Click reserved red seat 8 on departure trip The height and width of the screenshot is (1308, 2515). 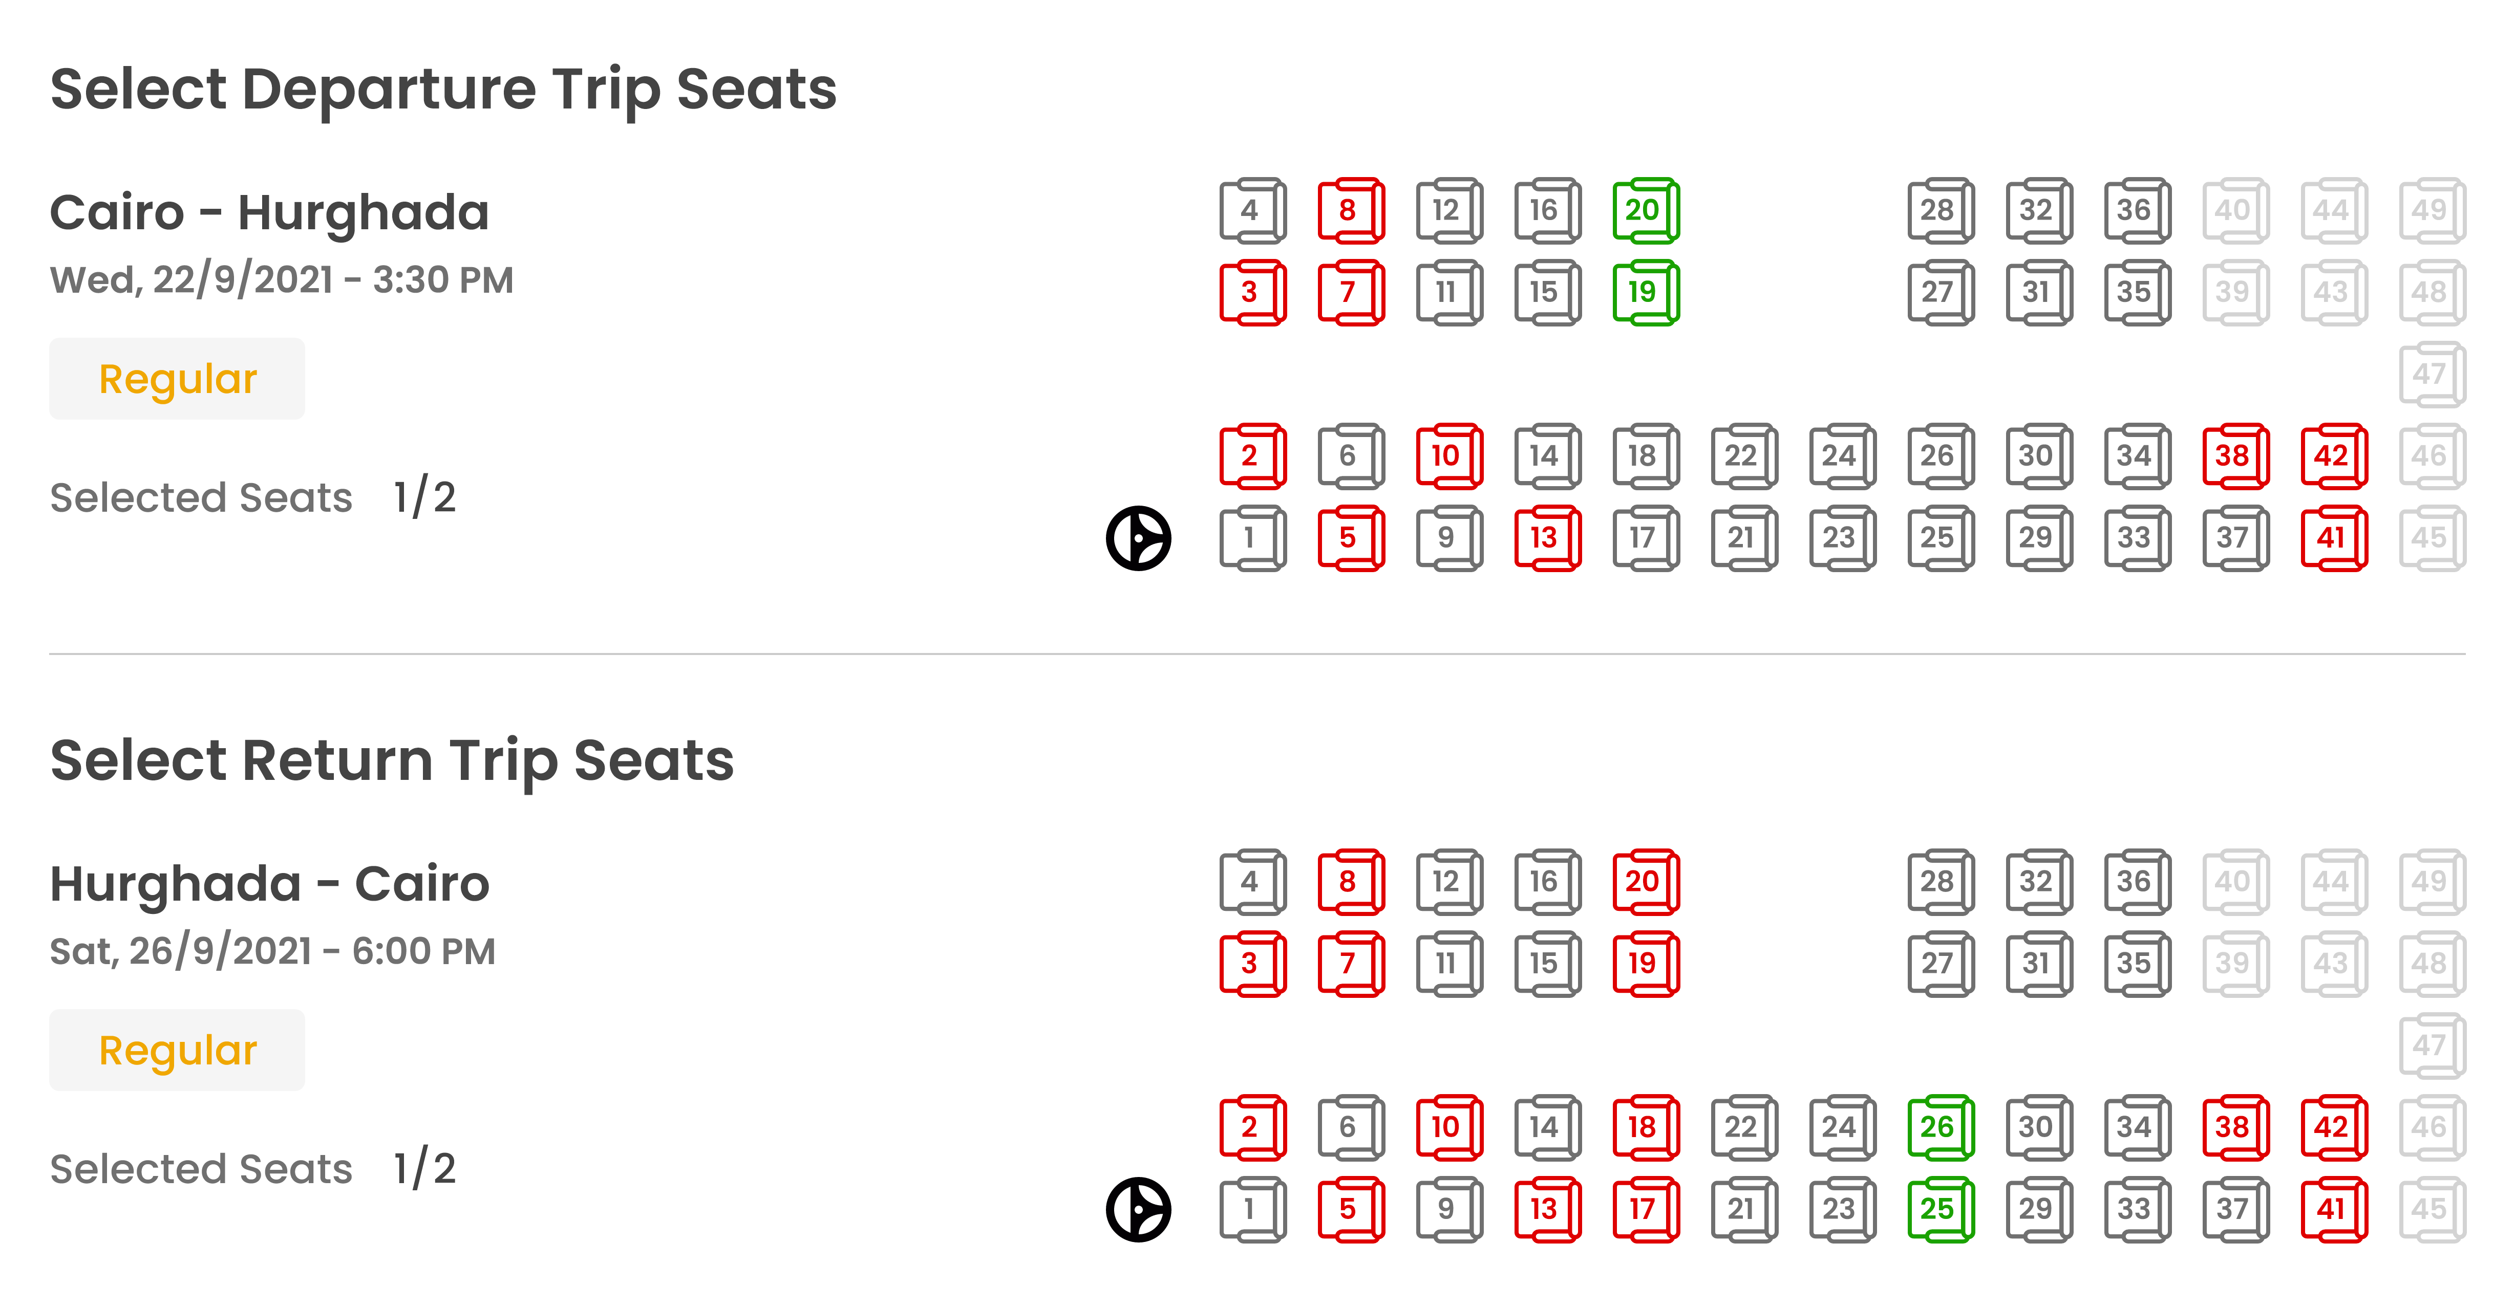[x=1350, y=210]
